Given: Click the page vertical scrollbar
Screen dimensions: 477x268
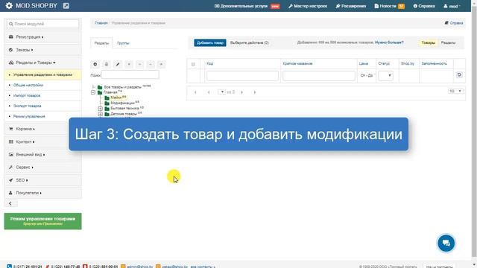Looking at the screenshot, I should pos(474,134).
